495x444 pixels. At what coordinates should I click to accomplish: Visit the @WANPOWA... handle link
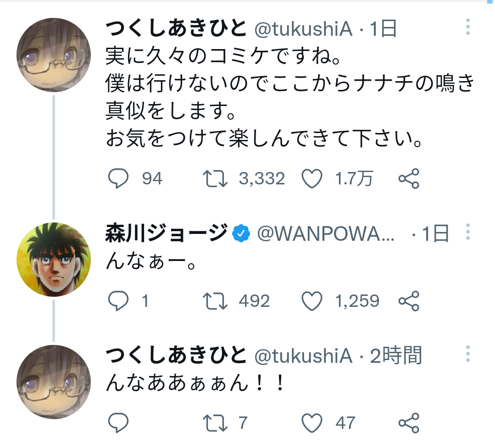point(326,234)
